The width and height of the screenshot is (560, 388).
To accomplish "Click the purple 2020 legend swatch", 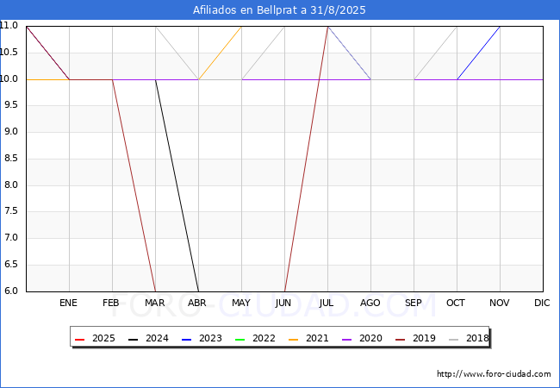I will click(347, 339).
